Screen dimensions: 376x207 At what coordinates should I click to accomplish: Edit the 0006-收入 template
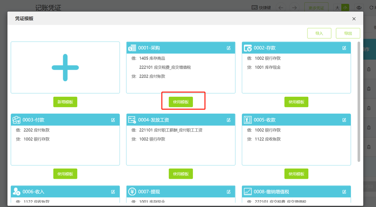pyautogui.click(x=113, y=192)
